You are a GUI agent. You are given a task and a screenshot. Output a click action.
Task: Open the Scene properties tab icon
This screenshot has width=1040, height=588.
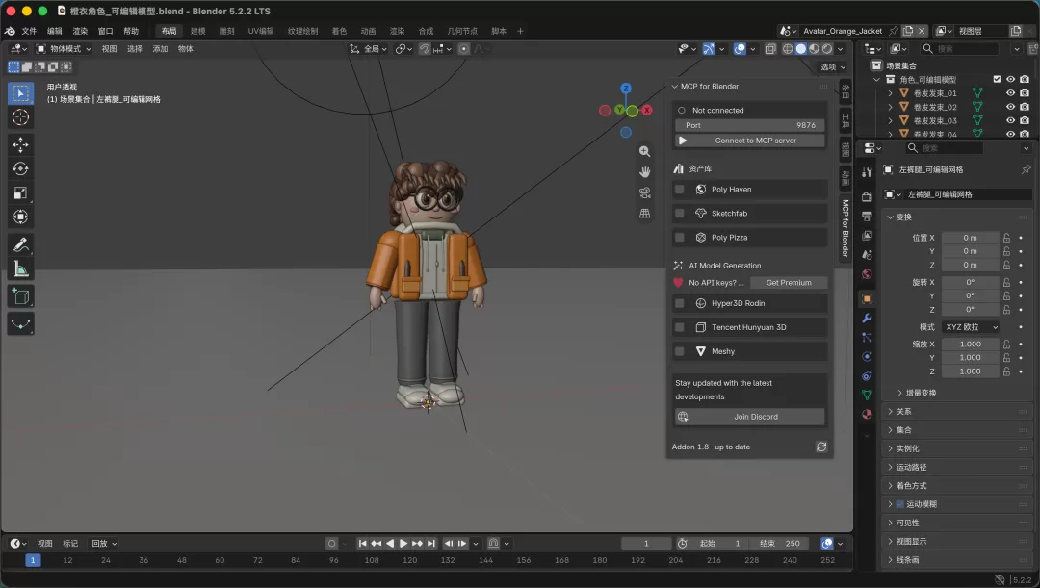point(867,255)
